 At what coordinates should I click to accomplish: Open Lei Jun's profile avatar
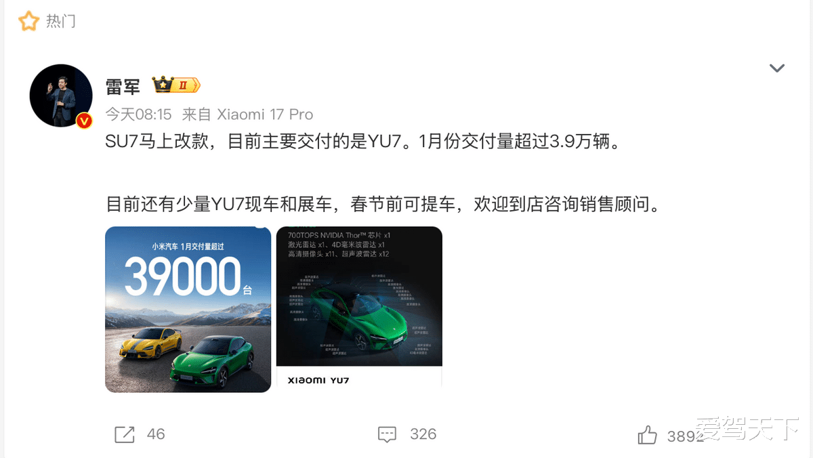pyautogui.click(x=61, y=96)
